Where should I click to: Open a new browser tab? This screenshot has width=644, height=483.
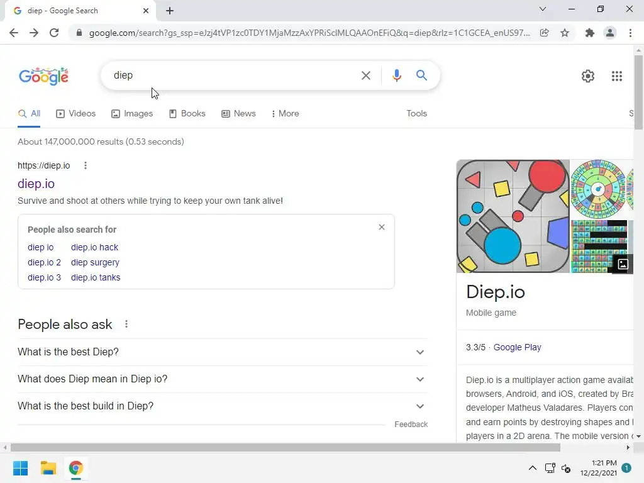[170, 11]
